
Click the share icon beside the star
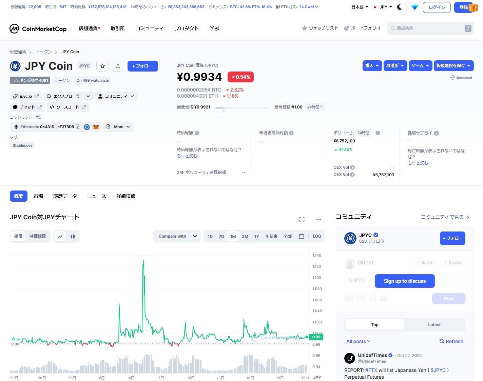tap(118, 66)
